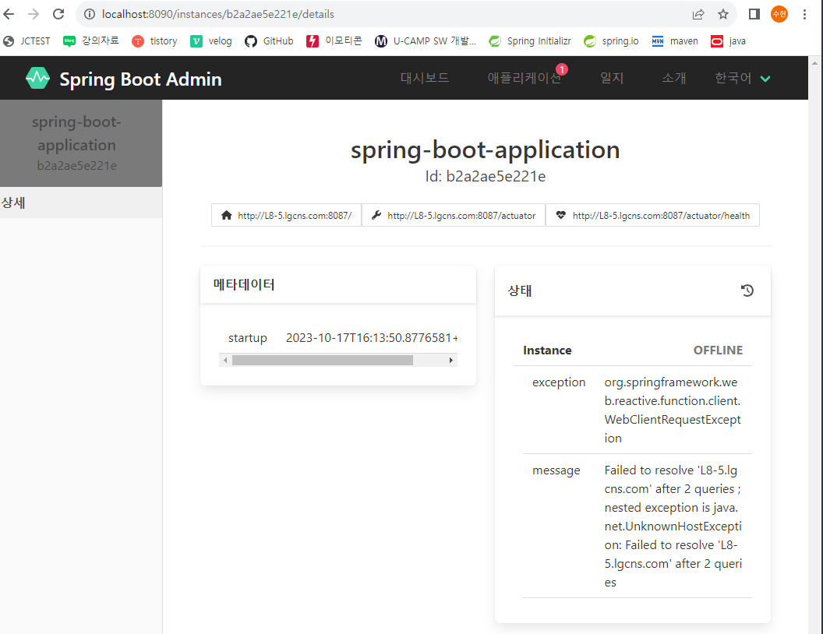
Task: Click the red notification badge
Action: tap(562, 69)
